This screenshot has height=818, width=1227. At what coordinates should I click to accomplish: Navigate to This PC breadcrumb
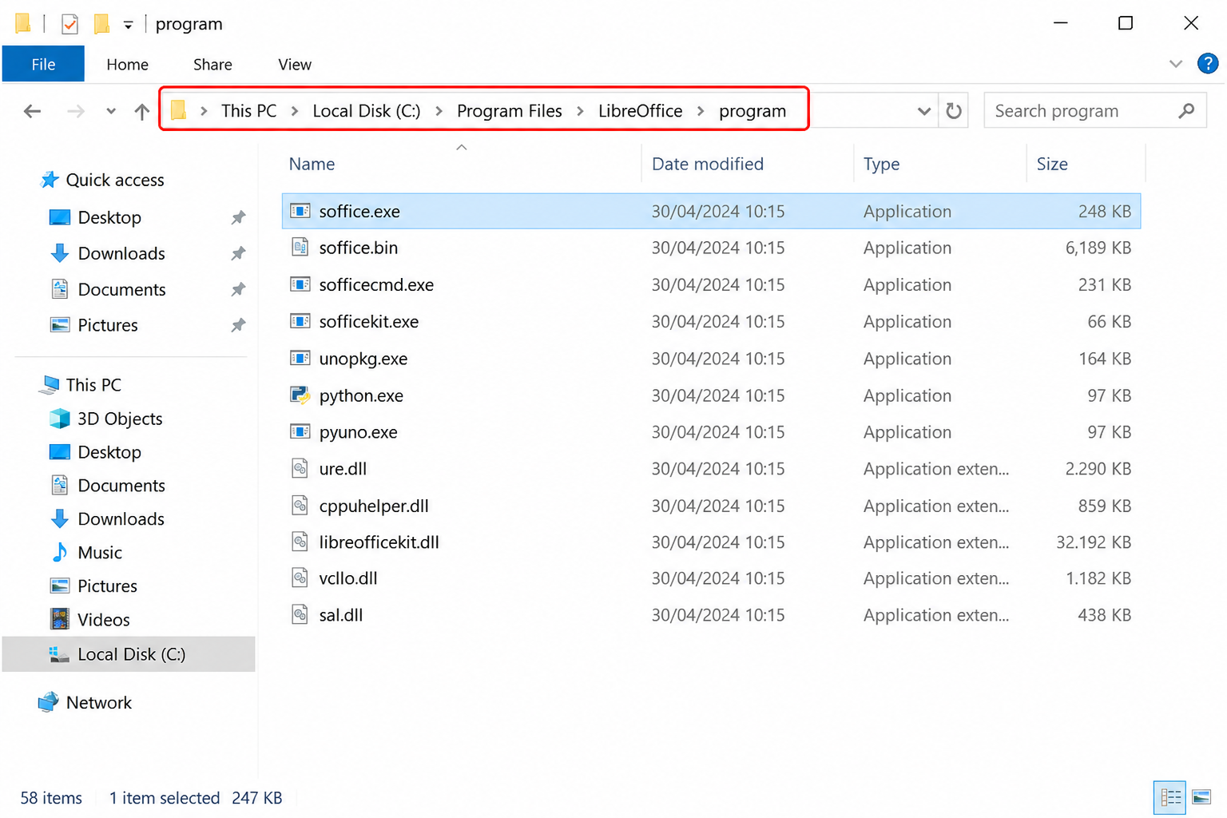pos(249,111)
